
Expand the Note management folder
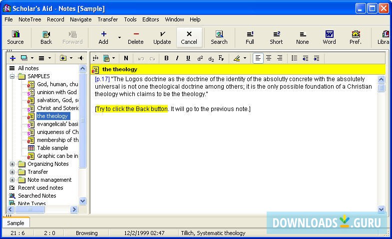(x=12, y=180)
